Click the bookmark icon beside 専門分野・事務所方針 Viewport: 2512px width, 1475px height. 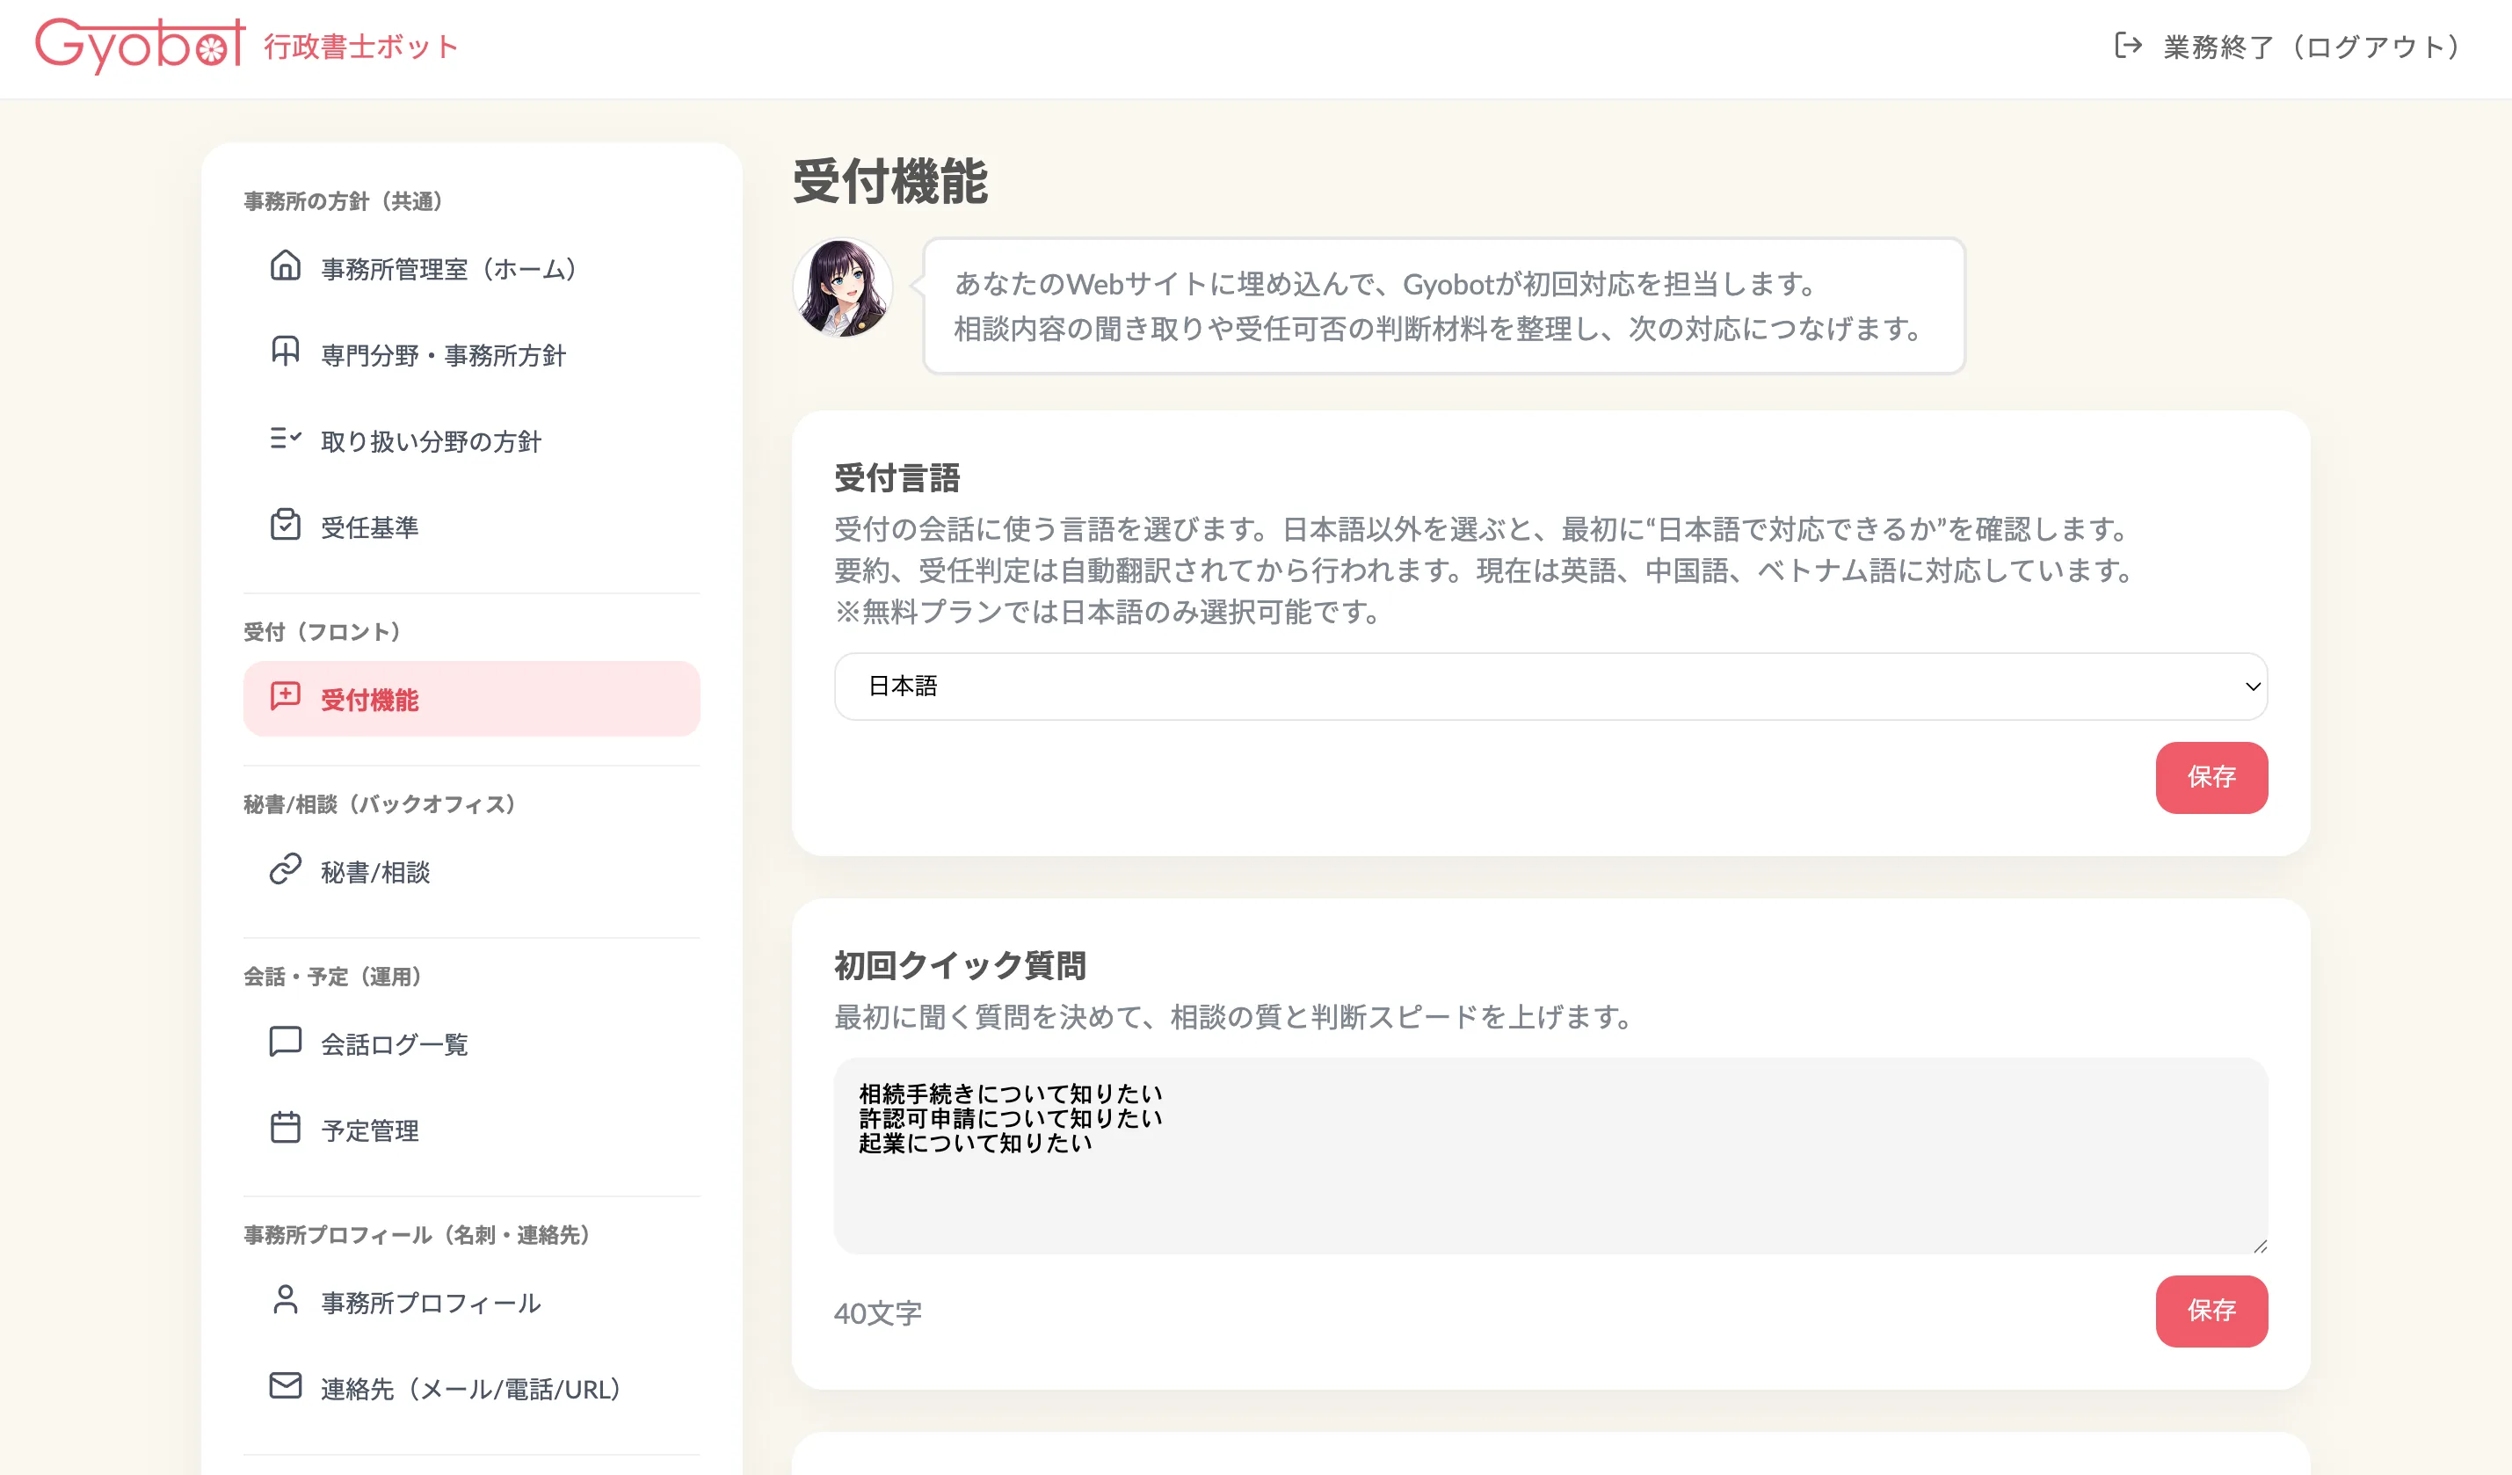(x=285, y=352)
